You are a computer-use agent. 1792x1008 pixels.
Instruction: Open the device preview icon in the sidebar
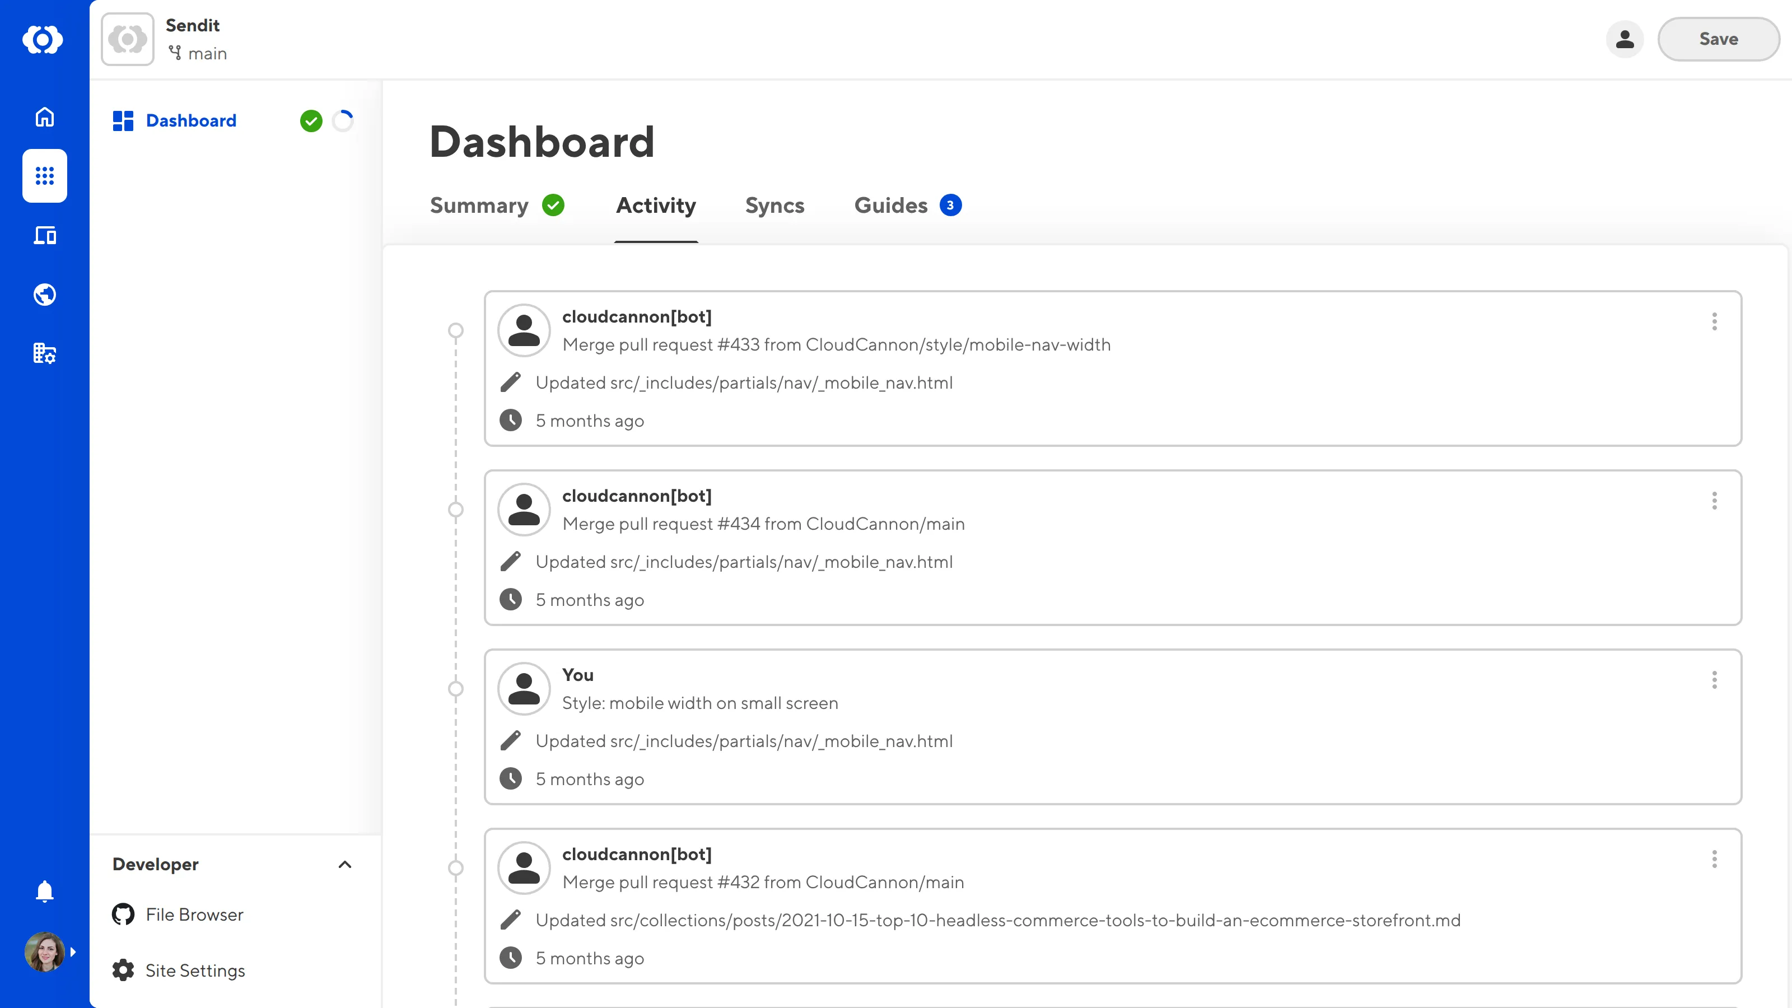tap(44, 235)
